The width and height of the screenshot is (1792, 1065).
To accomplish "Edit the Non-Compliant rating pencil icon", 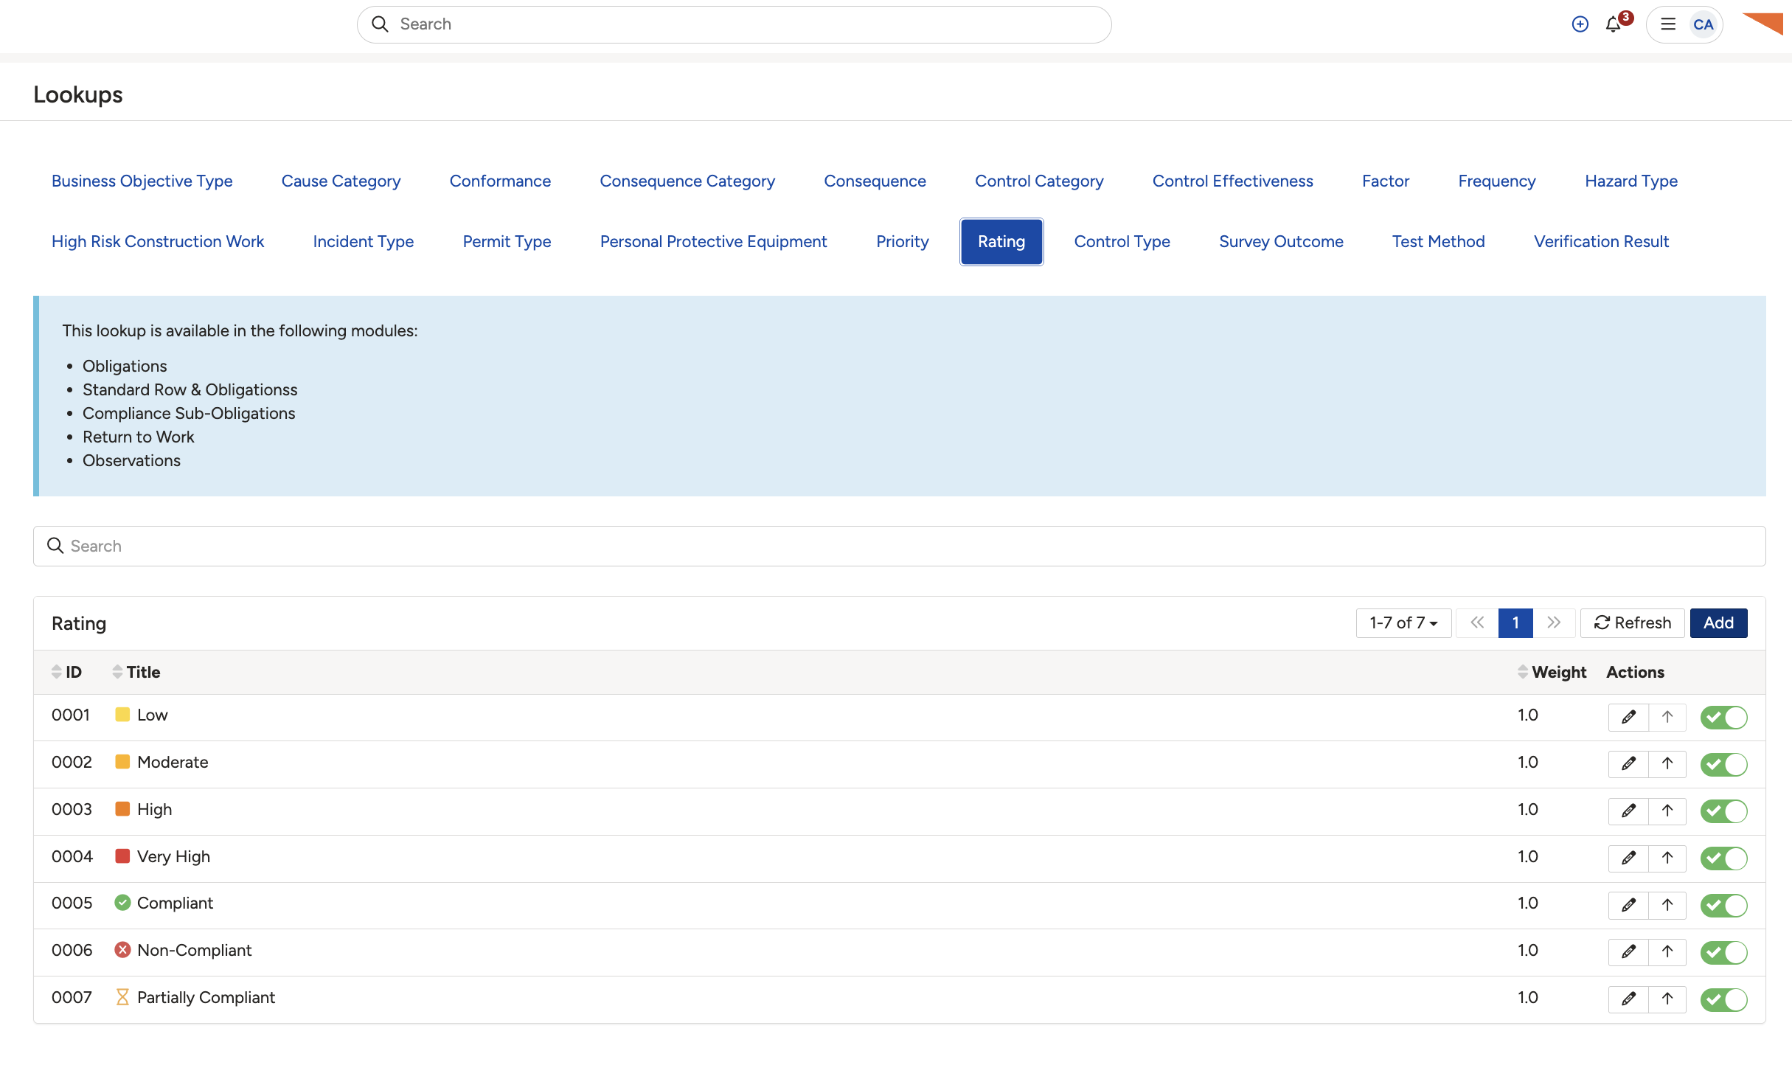I will tap(1628, 952).
